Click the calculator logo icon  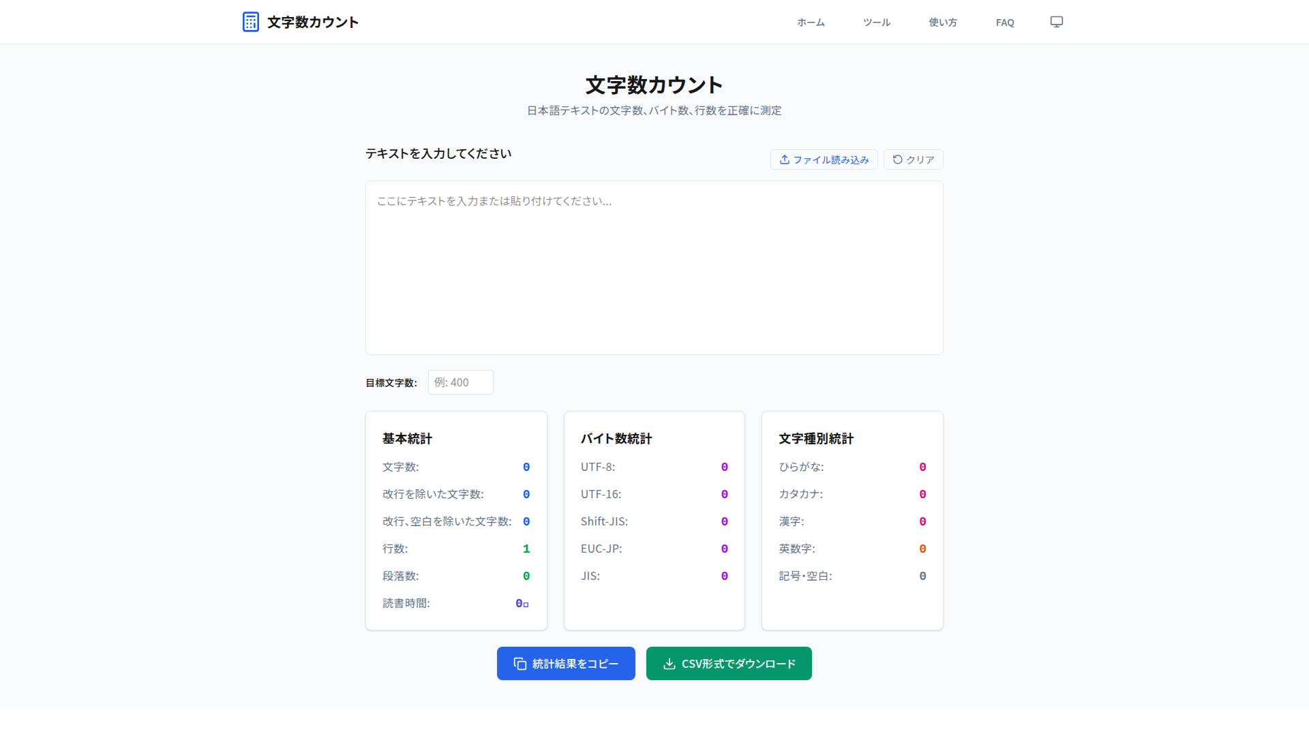click(x=250, y=22)
